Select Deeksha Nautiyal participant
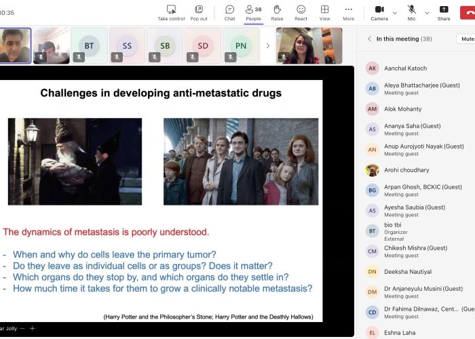The image size is (475, 339). coord(419,271)
